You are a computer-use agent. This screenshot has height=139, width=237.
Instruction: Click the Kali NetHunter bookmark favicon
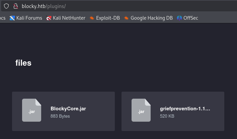coord(49,18)
